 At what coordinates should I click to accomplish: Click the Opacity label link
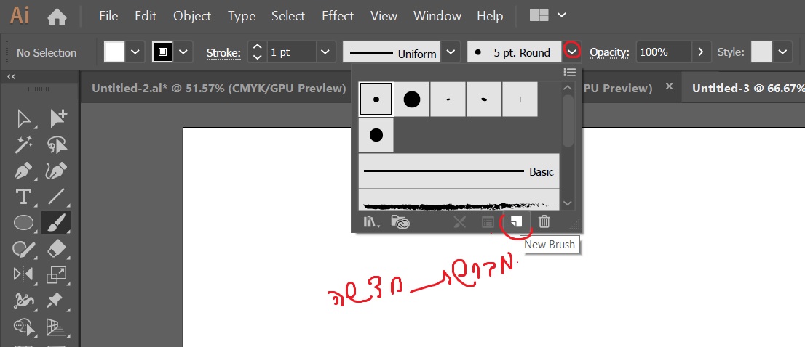pyautogui.click(x=609, y=52)
